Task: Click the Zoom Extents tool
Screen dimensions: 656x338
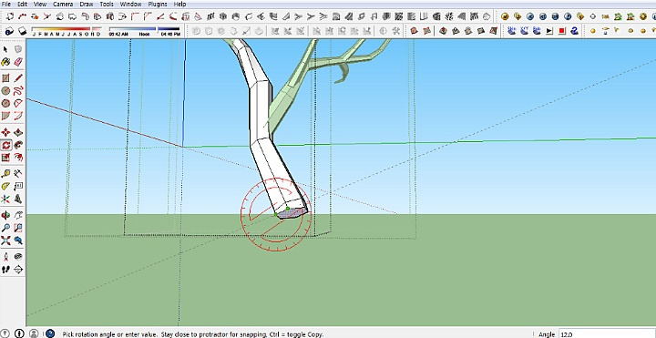Action: (5, 241)
